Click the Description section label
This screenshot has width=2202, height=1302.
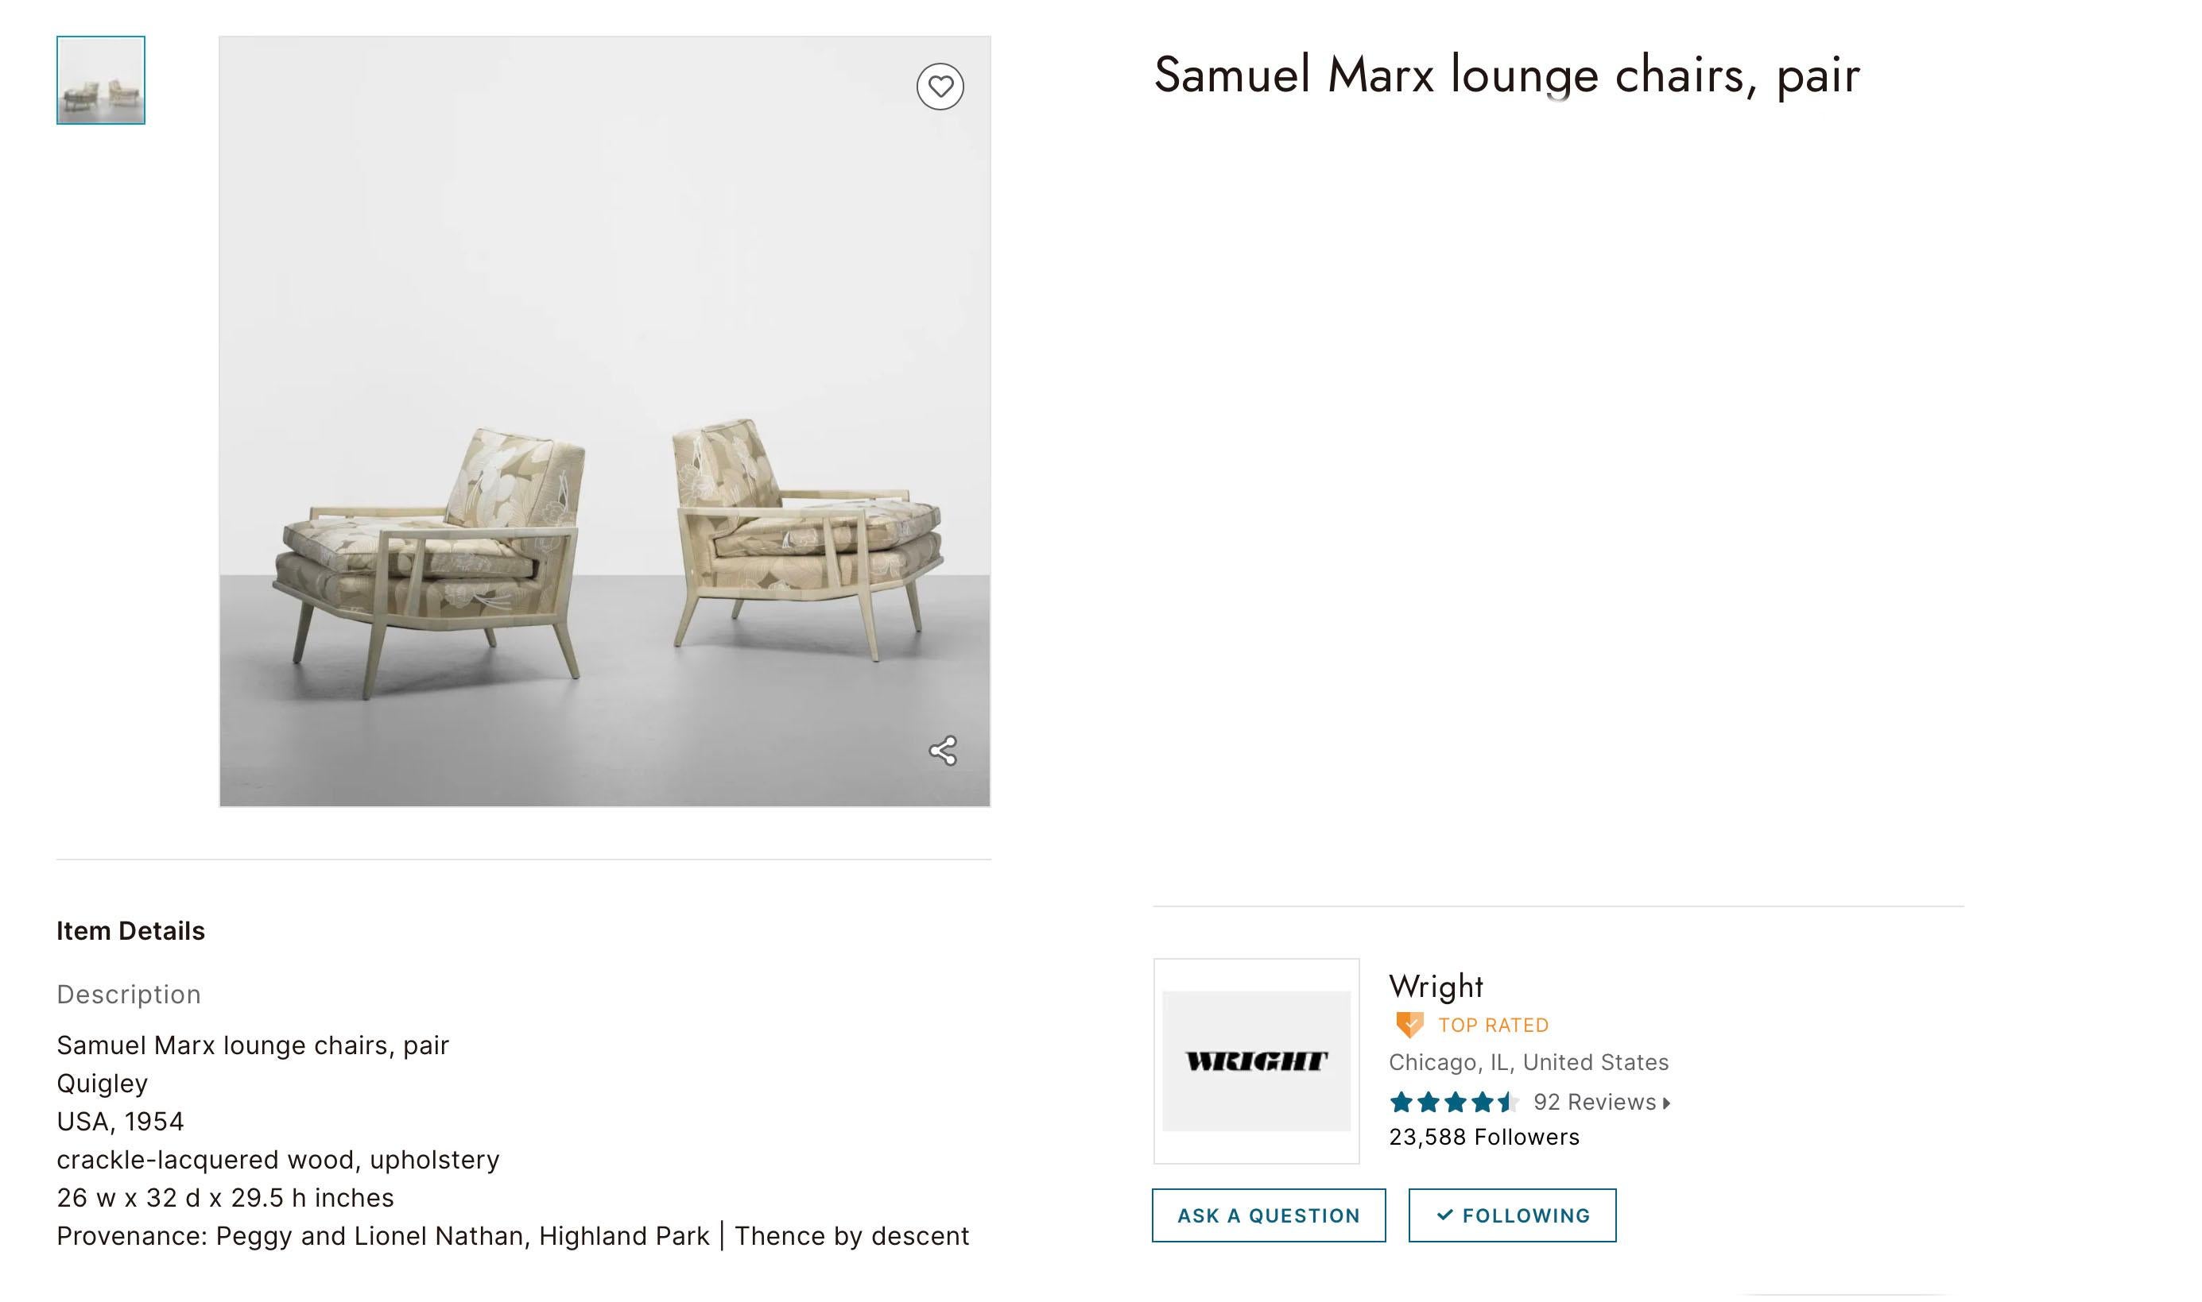coord(129,994)
